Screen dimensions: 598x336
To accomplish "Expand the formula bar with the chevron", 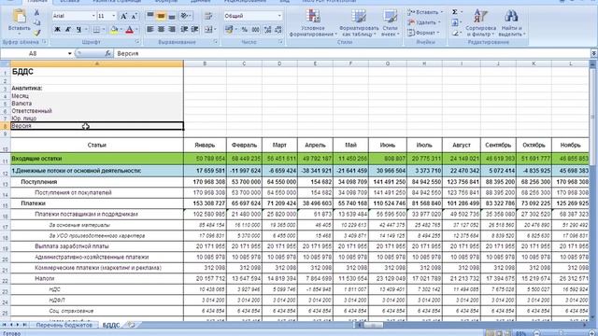I will pyautogui.click(x=594, y=54).
